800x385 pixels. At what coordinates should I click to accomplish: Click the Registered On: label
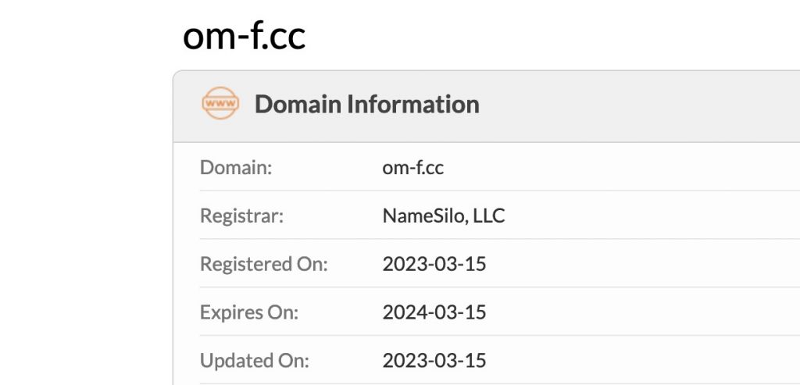click(x=264, y=264)
